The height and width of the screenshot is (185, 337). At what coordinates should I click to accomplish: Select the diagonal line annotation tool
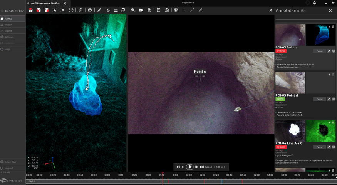(x=192, y=10)
